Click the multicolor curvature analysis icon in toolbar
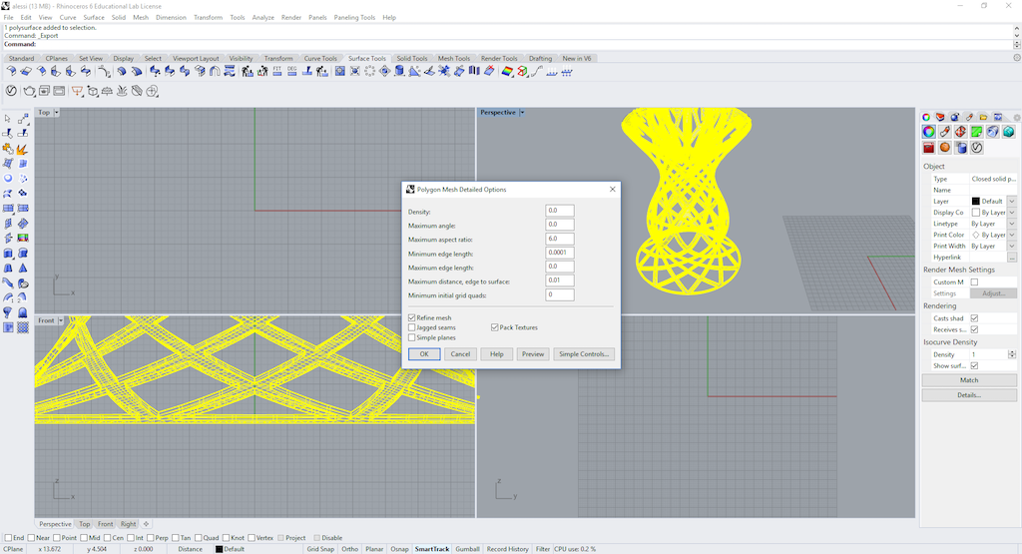Viewport: 1022px width, 554px height. [x=506, y=72]
